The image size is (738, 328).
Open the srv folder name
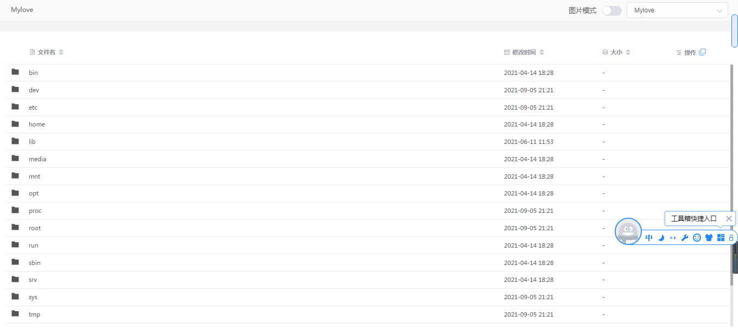[x=33, y=279]
